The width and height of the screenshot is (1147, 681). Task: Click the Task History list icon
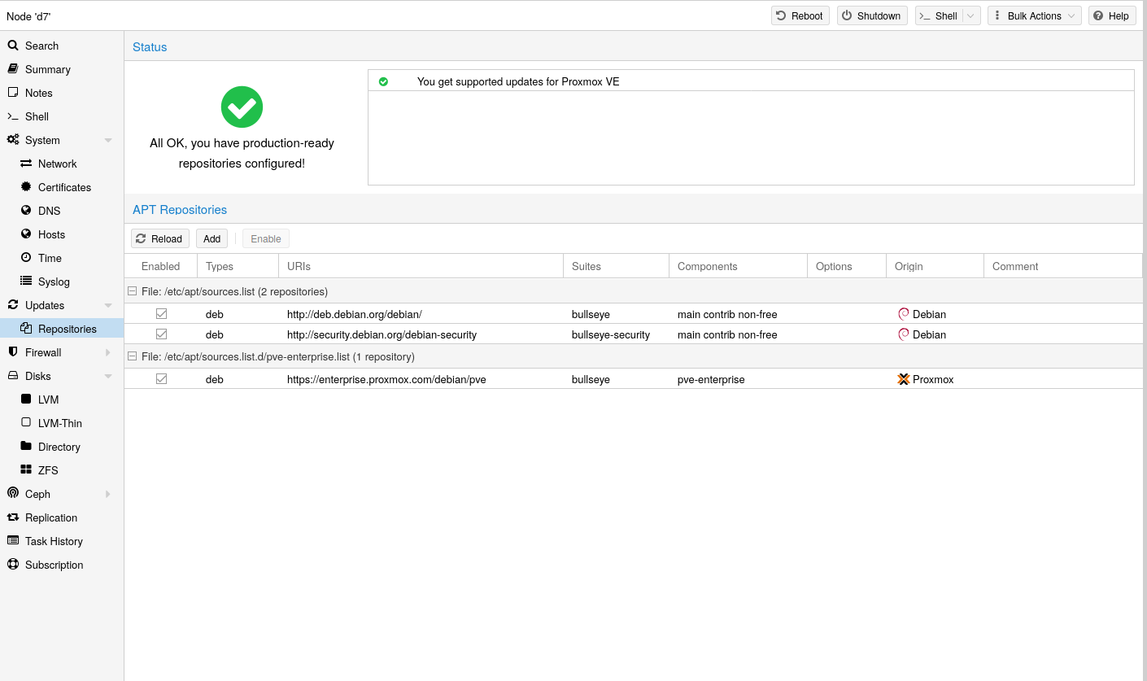click(x=13, y=541)
